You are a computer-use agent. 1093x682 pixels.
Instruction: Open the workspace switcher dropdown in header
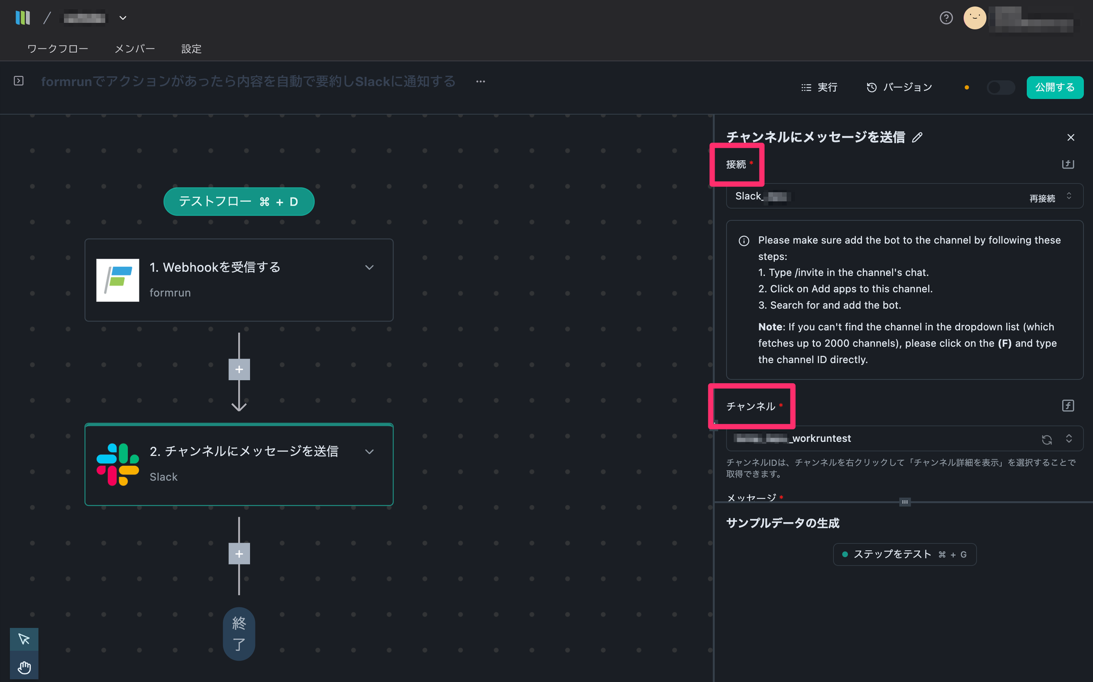pyautogui.click(x=123, y=18)
